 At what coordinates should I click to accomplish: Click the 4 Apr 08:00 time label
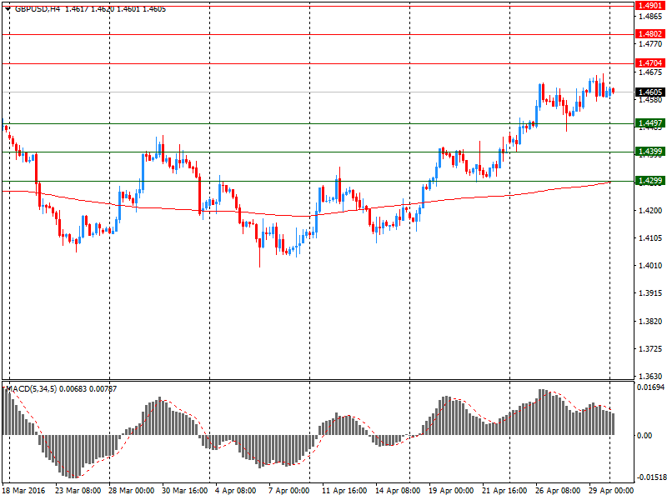pyautogui.click(x=236, y=491)
